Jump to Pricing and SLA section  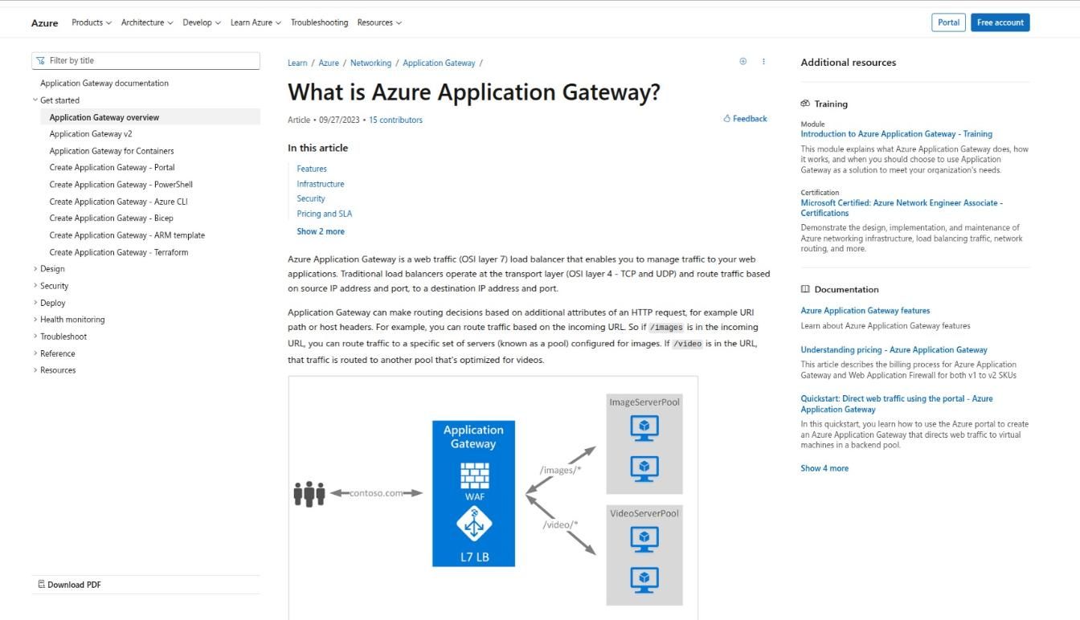325,214
